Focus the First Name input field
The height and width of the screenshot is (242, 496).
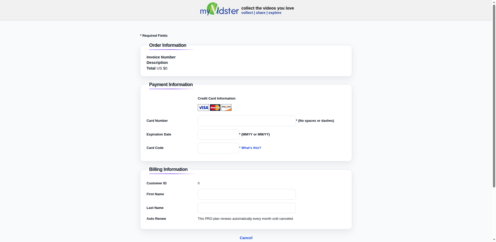(x=247, y=194)
